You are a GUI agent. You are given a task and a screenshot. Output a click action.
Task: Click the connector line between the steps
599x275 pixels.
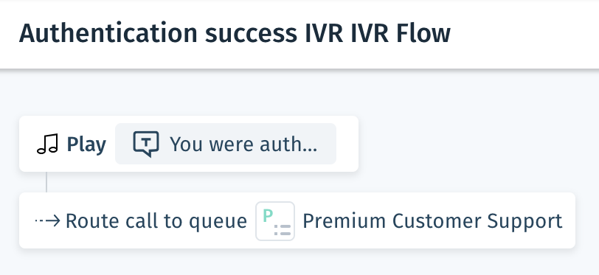46,182
